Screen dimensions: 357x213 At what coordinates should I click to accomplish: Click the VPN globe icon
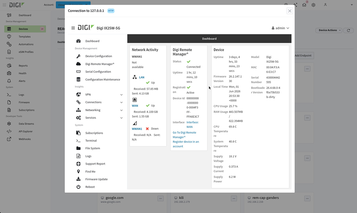(79, 95)
